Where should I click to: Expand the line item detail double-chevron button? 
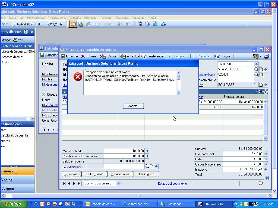[x=266, y=92]
